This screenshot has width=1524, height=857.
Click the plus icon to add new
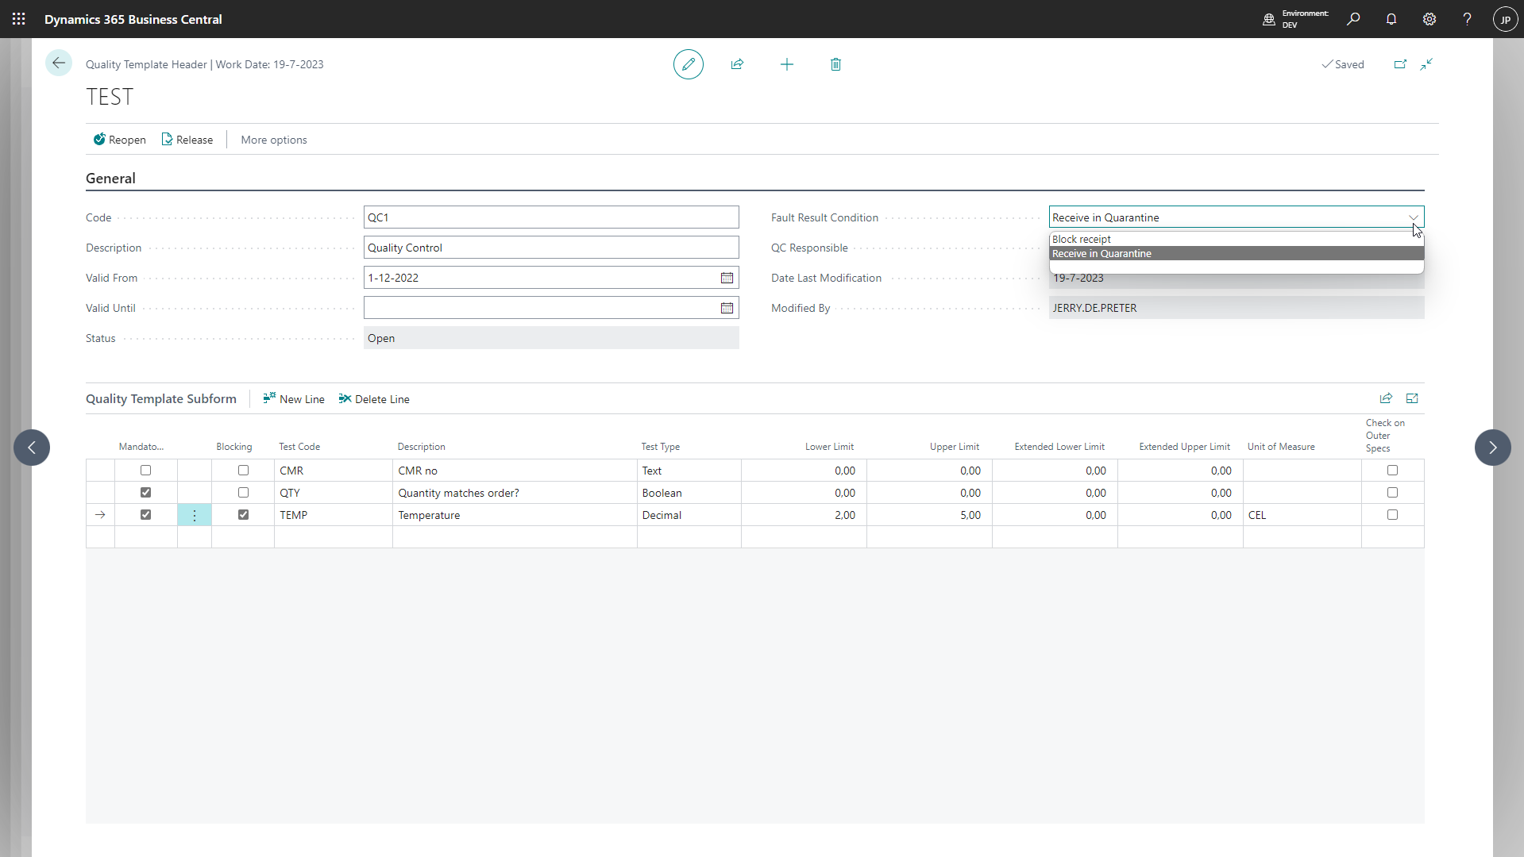click(x=786, y=64)
